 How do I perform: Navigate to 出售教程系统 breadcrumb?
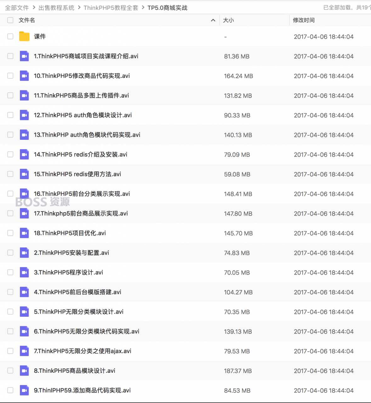click(56, 8)
